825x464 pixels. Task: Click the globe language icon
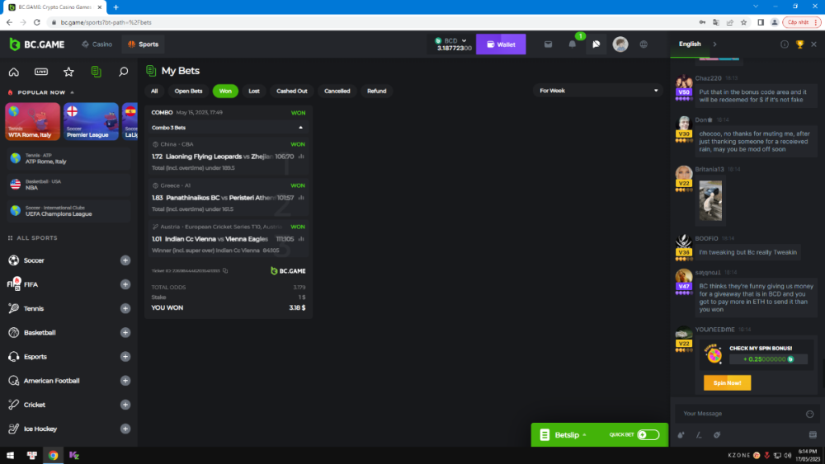643,45
